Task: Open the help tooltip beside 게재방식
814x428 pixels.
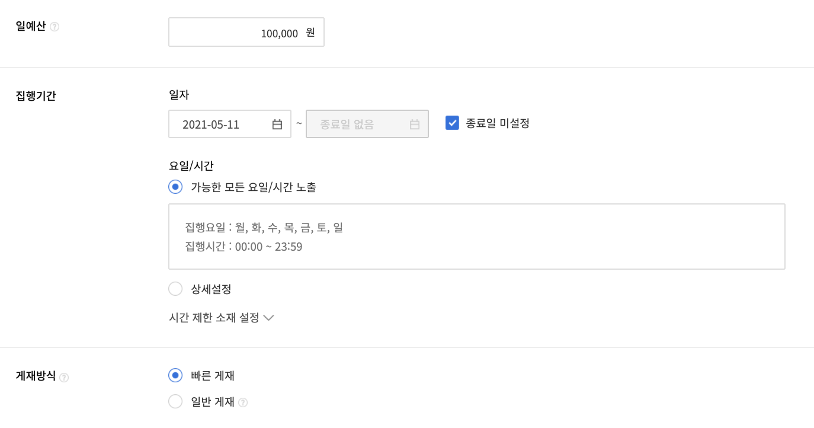Action: [64, 378]
